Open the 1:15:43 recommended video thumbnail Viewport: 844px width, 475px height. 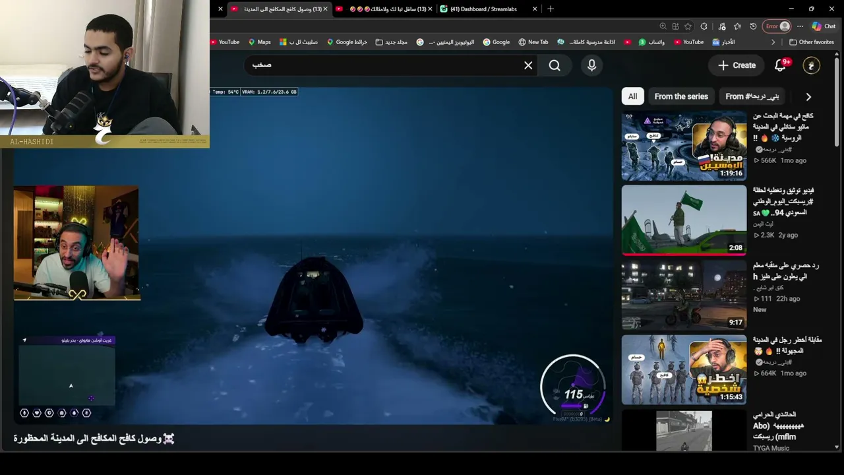pos(684,369)
